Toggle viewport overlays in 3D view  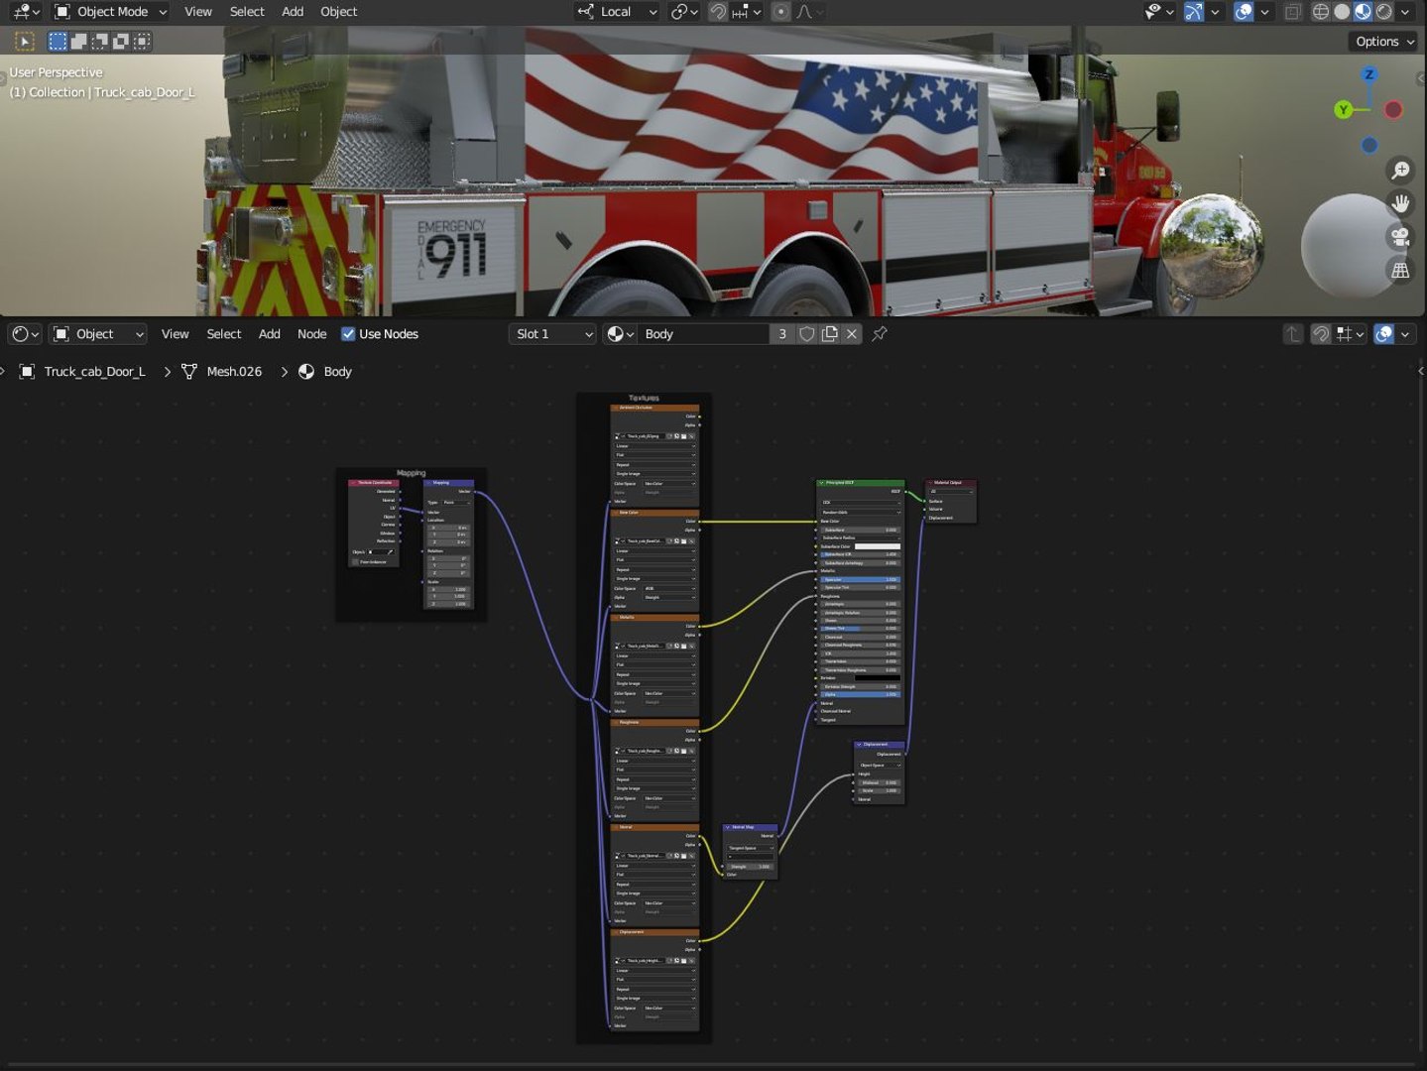point(1244,12)
